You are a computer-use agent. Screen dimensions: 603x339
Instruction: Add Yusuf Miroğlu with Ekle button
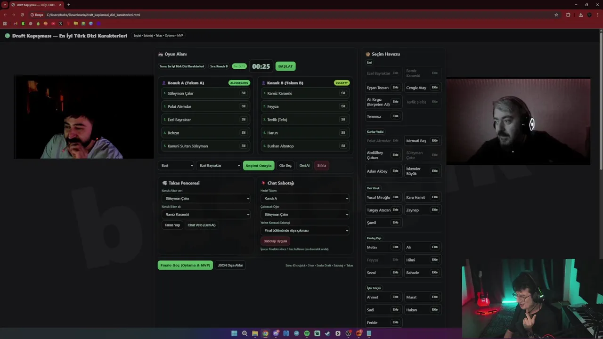(x=396, y=197)
